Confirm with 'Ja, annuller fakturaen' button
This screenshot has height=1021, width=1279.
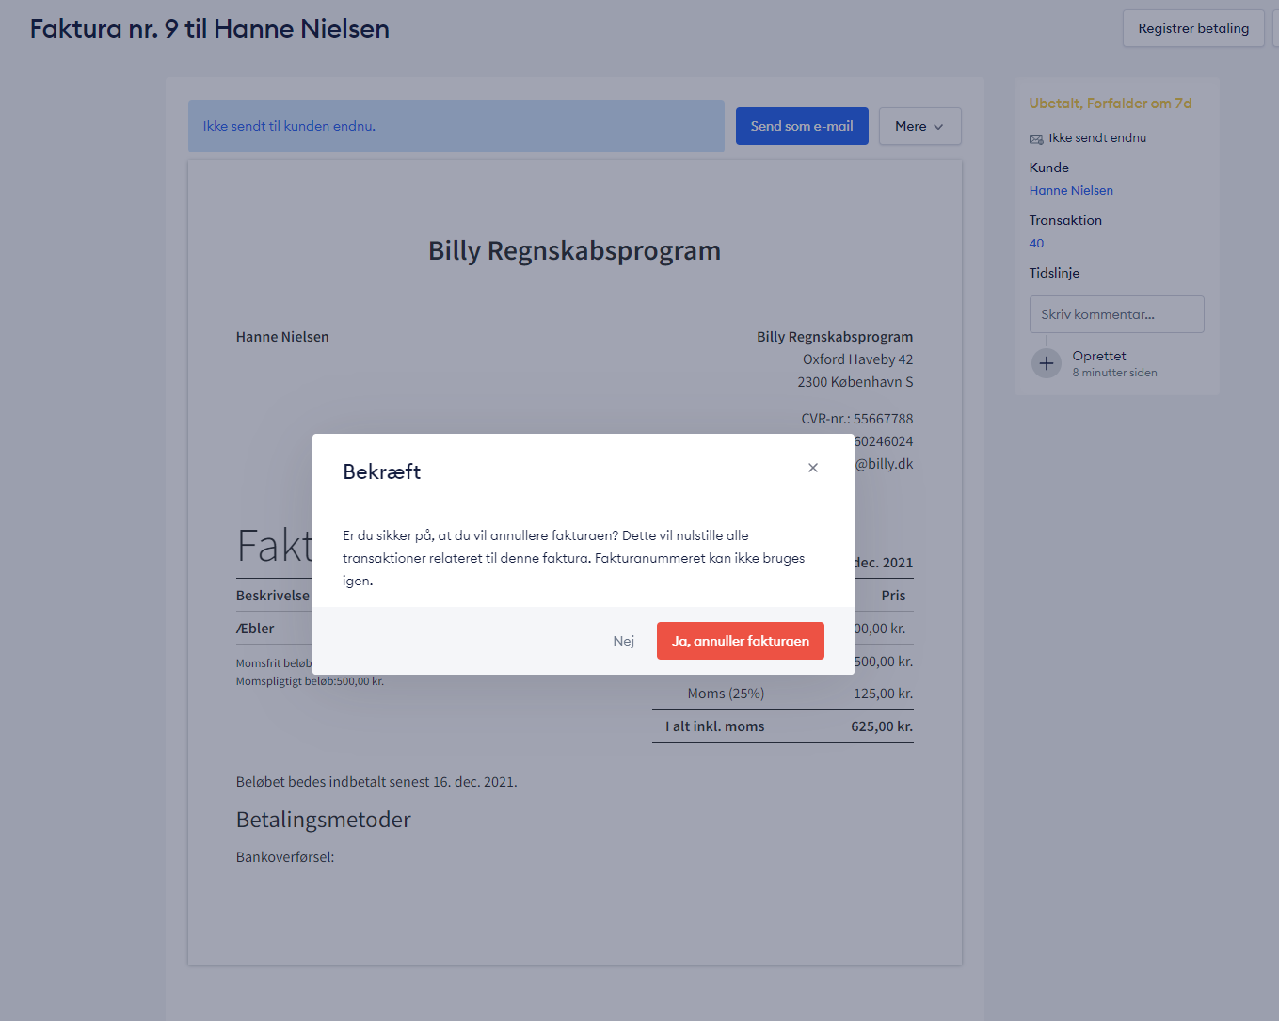click(741, 641)
